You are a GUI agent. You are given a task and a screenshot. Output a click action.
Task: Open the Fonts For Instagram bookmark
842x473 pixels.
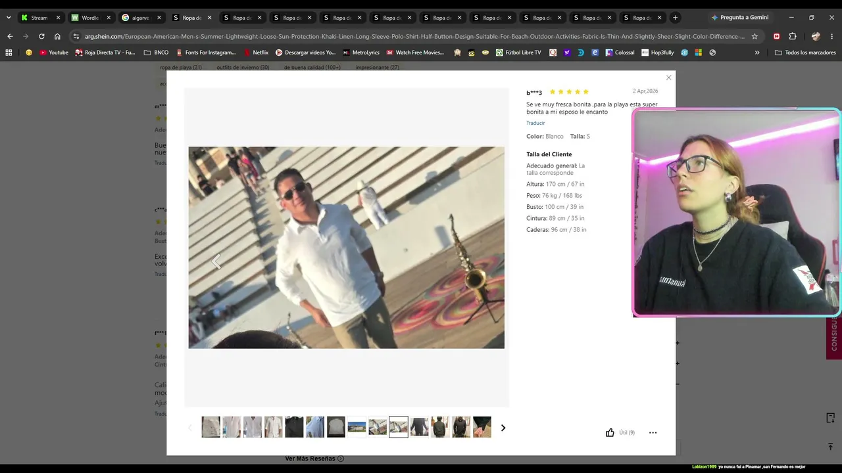[205, 53]
